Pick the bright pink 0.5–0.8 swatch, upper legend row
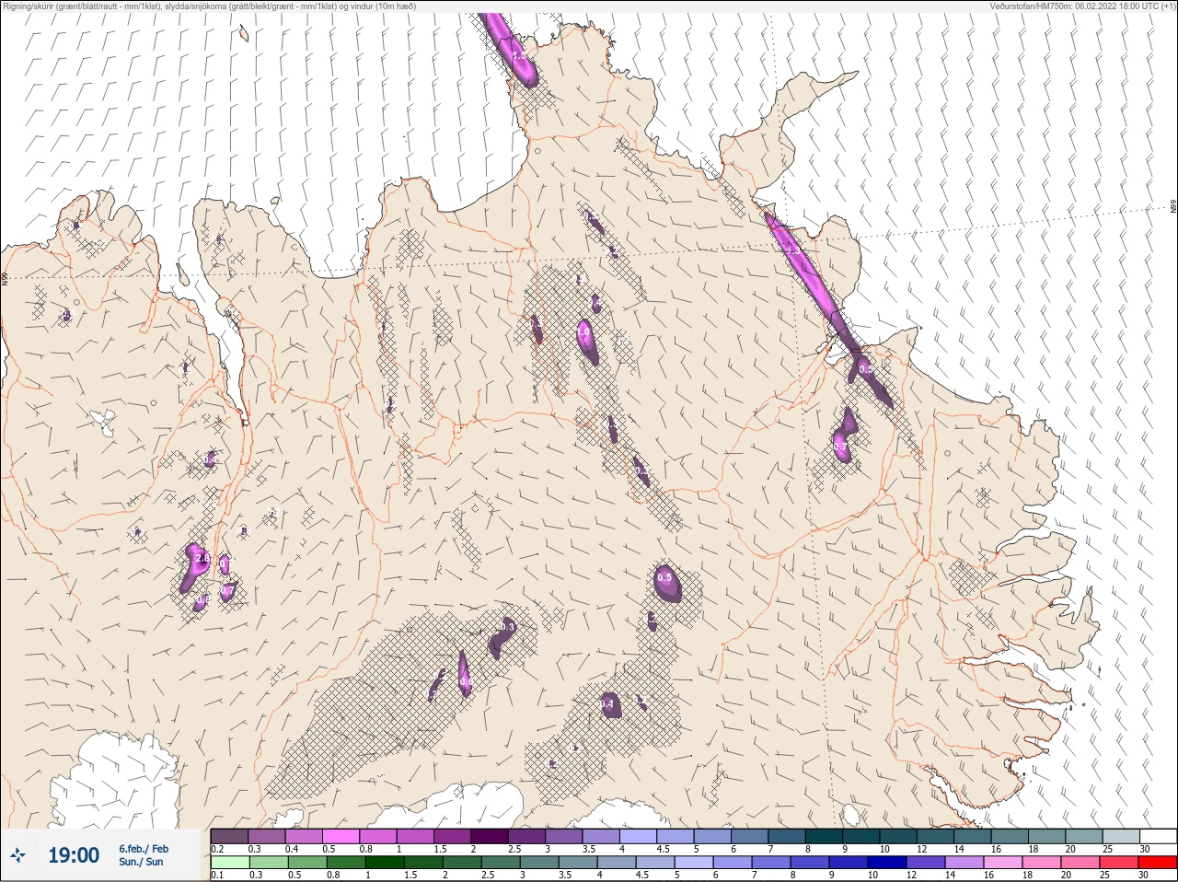This screenshot has height=882, width=1178. pyautogui.click(x=341, y=836)
